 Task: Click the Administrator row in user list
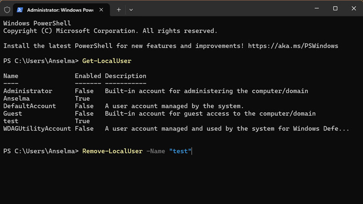tap(28, 91)
